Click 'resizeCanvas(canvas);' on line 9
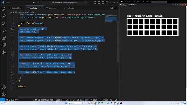 [x=32, y=23]
